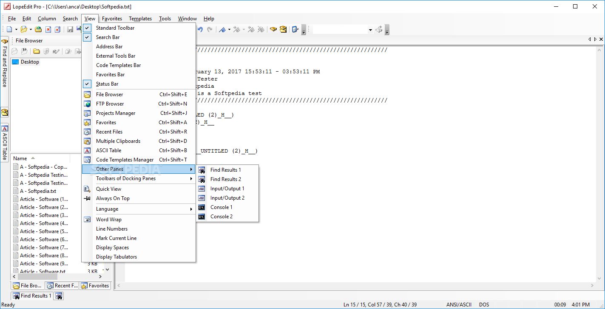The height and width of the screenshot is (309, 605).
Task: Open the New file dropdown arrow
Action: pos(16,30)
